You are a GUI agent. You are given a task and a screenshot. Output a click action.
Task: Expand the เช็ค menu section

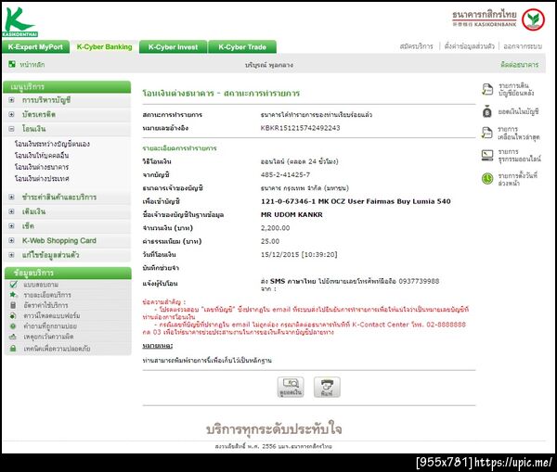(11, 225)
